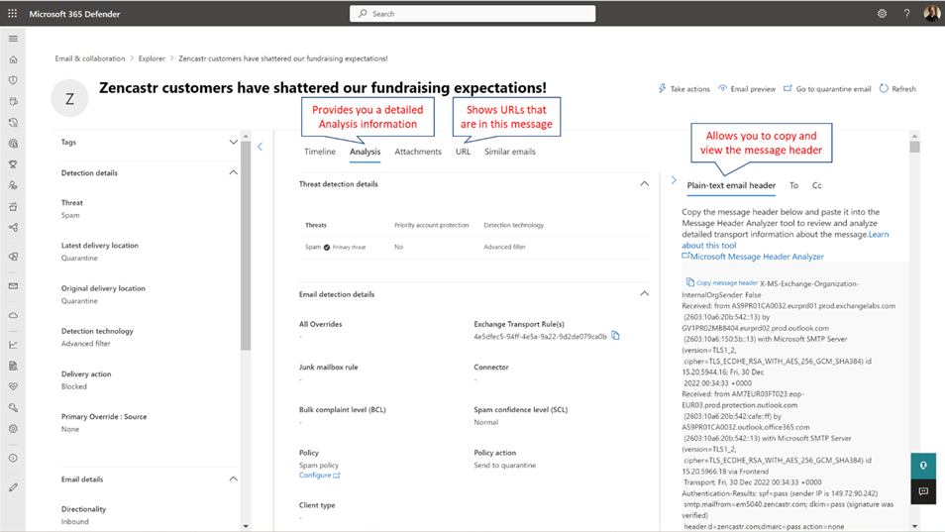The height and width of the screenshot is (532, 945).
Task: Open Email & collaboration envelope icon
Action: [x=13, y=286]
